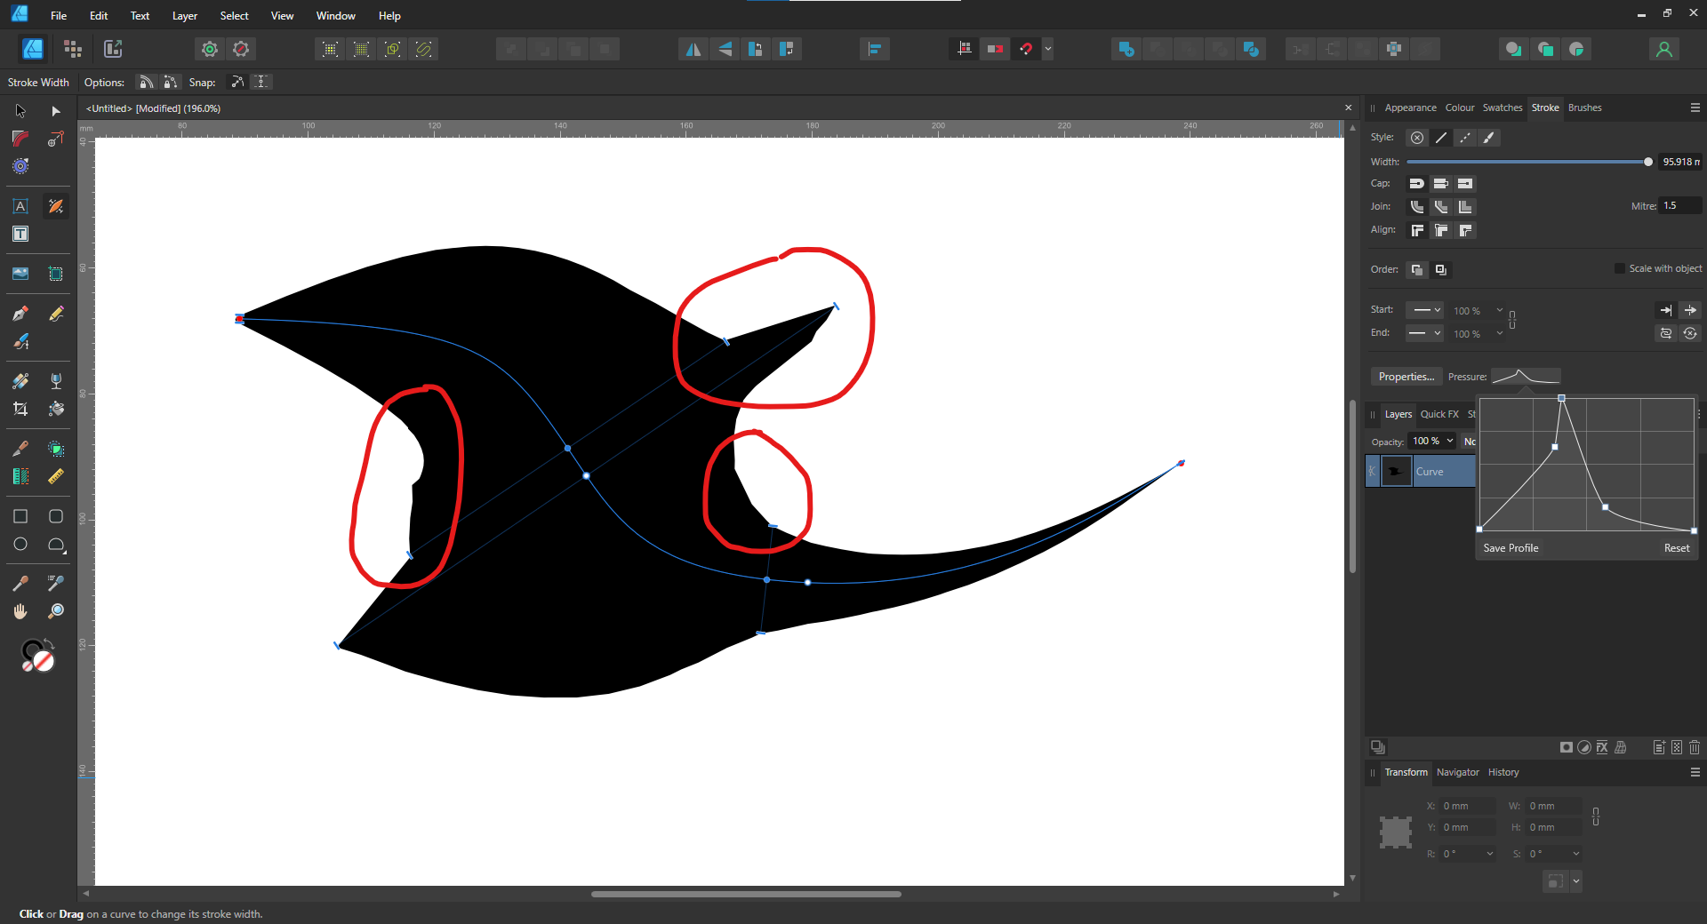
Task: Open the Layer menu
Action: coord(184,16)
